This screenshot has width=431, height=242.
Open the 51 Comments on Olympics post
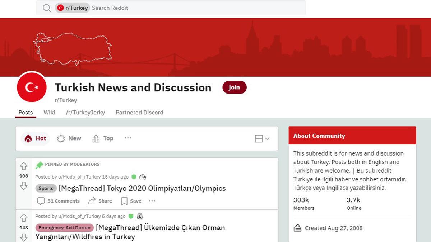tap(59, 201)
